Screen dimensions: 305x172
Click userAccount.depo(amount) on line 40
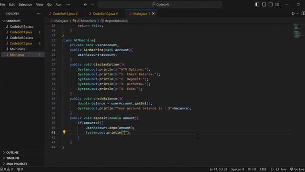point(110,128)
